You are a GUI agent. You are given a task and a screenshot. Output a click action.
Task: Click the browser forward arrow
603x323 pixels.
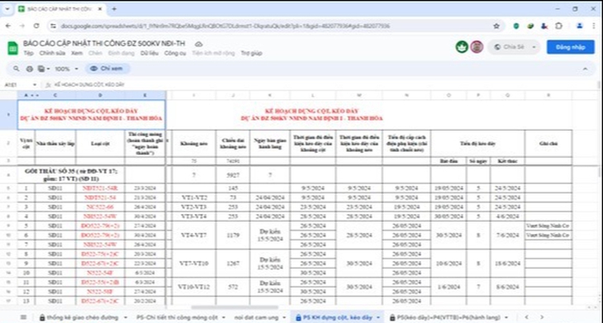point(22,26)
